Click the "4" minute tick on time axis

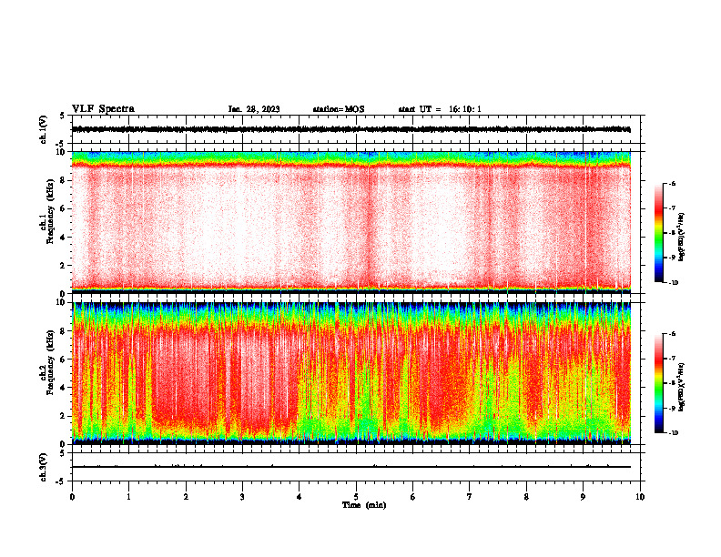pyautogui.click(x=300, y=497)
